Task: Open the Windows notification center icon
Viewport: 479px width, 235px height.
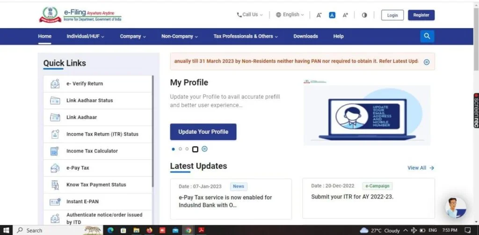Action: click(467, 230)
